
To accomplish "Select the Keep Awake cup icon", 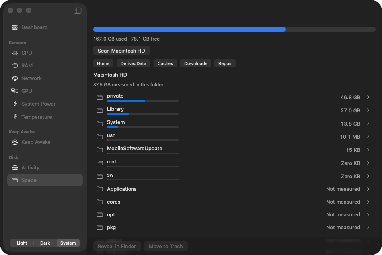I will (15, 142).
